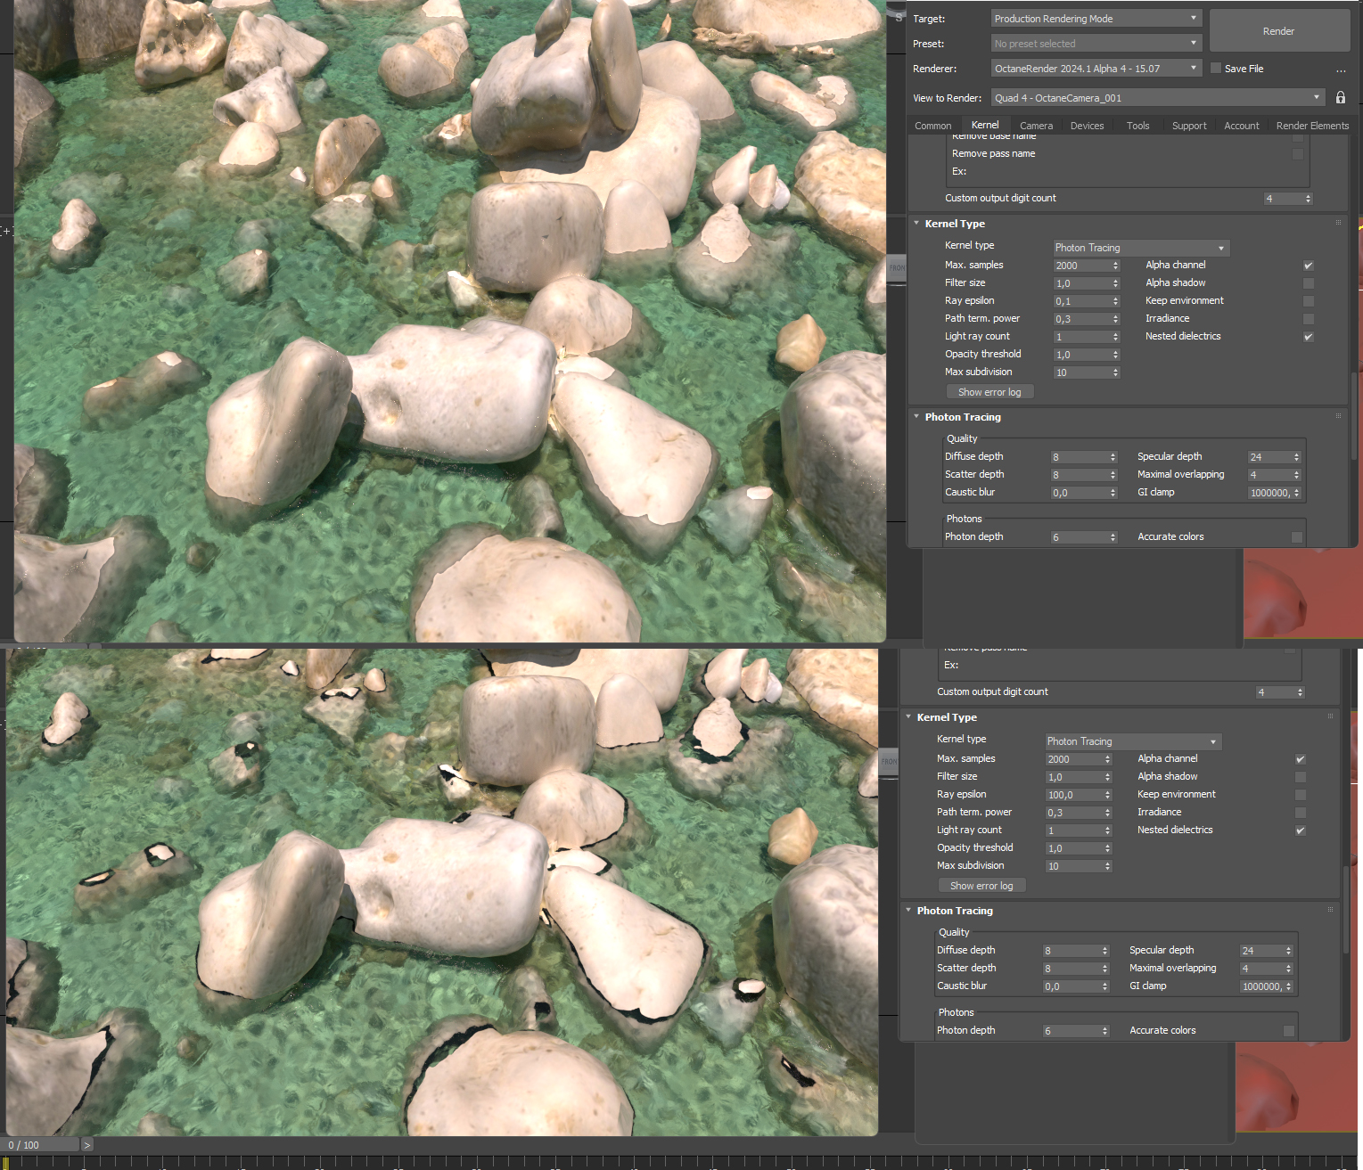Screen dimensions: 1363x1170
Task: Open the Save File browse ellipsis button
Action: [x=1341, y=70]
